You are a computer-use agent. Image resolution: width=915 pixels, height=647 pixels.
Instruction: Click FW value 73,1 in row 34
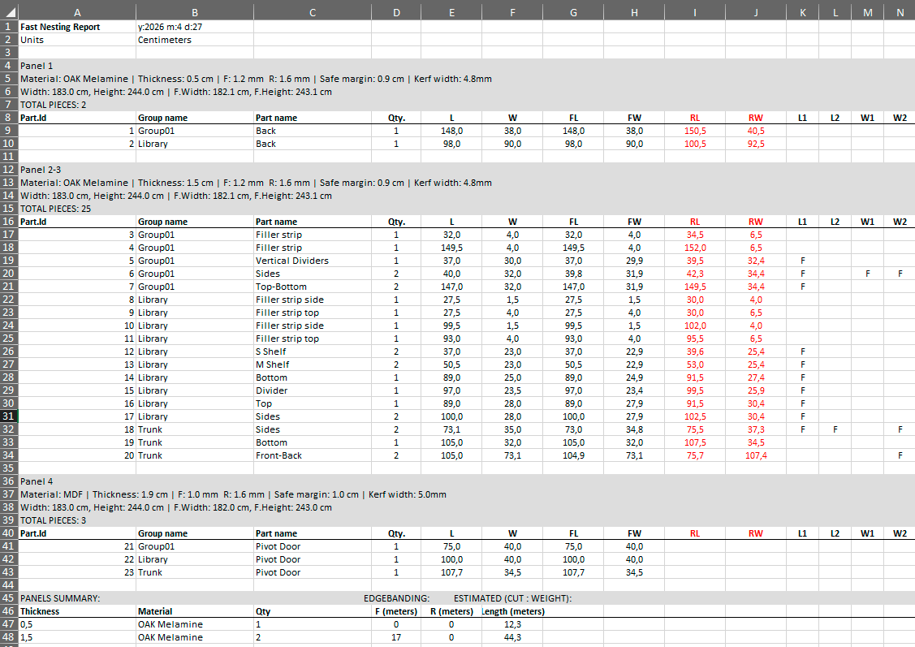pyautogui.click(x=634, y=455)
